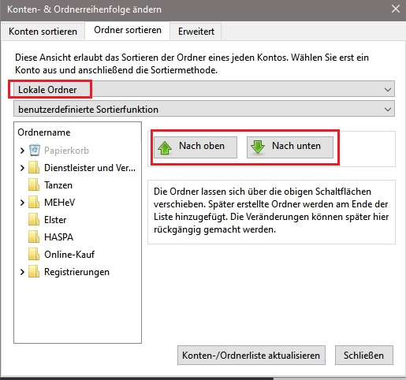
Task: Switch to the Konten sortieren tab
Action: (43, 32)
